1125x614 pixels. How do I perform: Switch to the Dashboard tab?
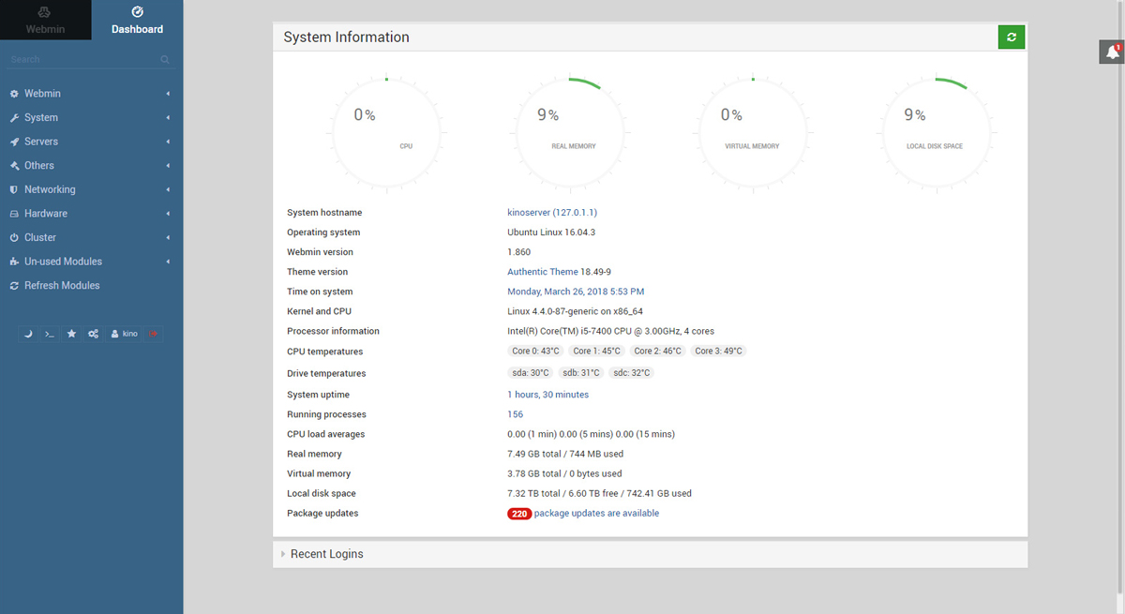coord(137,20)
